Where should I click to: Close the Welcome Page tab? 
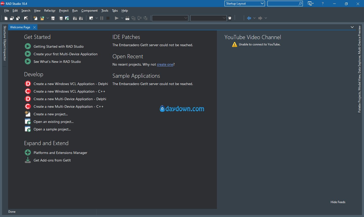pos(34,27)
